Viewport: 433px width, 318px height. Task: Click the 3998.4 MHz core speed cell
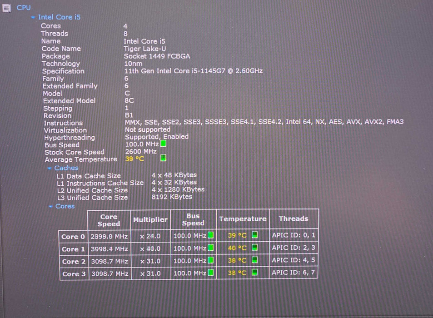(x=109, y=249)
